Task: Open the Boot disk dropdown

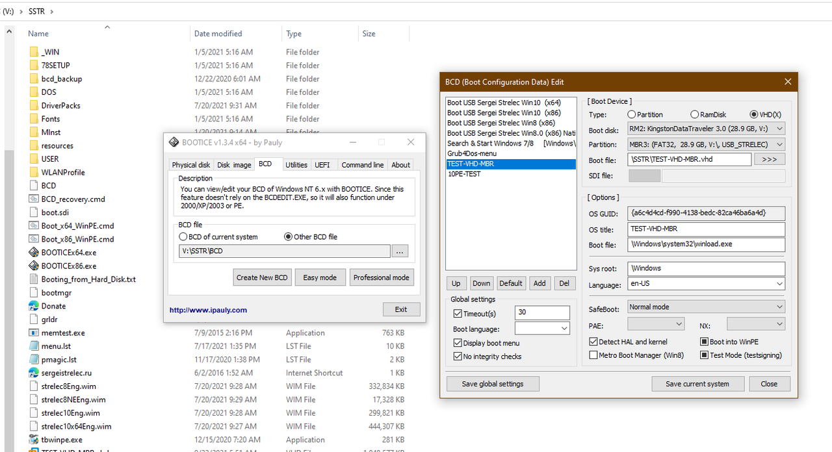Action: tap(706, 129)
